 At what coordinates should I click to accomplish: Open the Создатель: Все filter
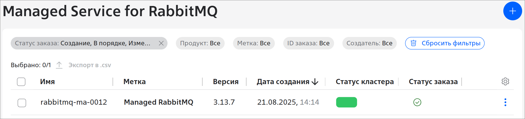click(369, 43)
